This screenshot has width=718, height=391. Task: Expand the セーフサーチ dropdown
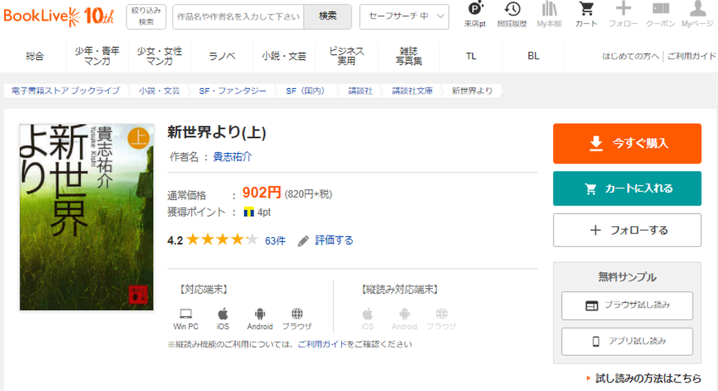[x=404, y=16]
